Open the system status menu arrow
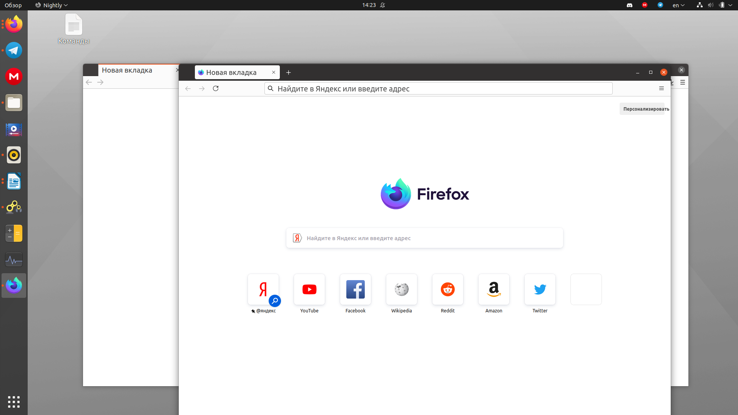 pos(730,5)
